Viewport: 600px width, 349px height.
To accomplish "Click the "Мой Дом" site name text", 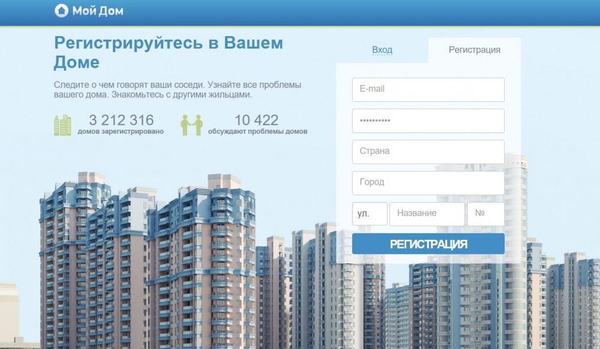I will tap(98, 11).
